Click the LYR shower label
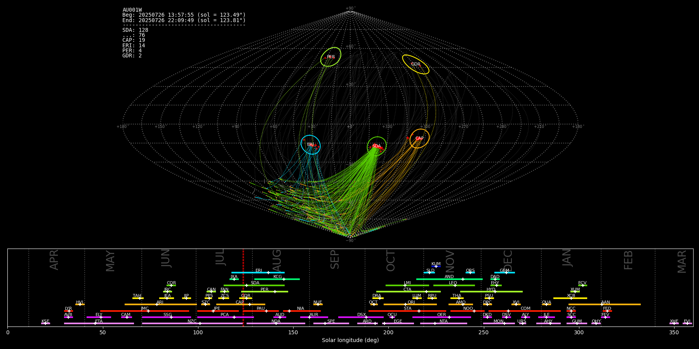The height and width of the screenshot is (349, 699). point(68,309)
